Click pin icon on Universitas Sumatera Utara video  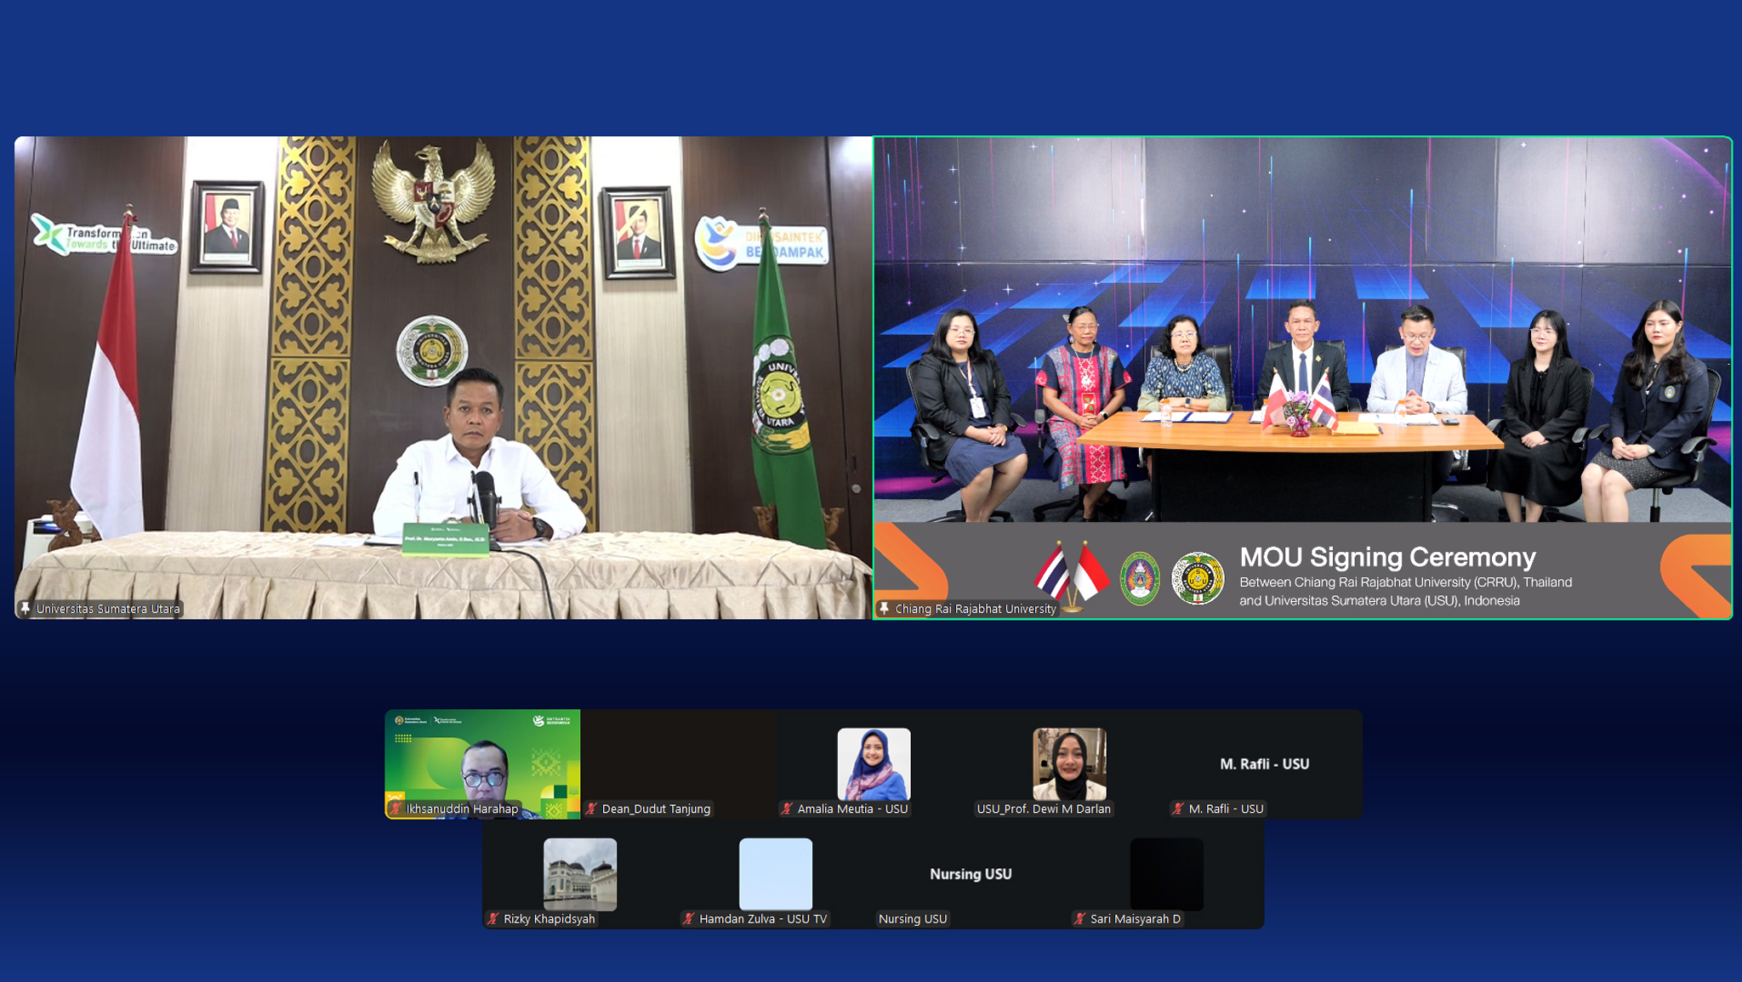pyautogui.click(x=26, y=609)
